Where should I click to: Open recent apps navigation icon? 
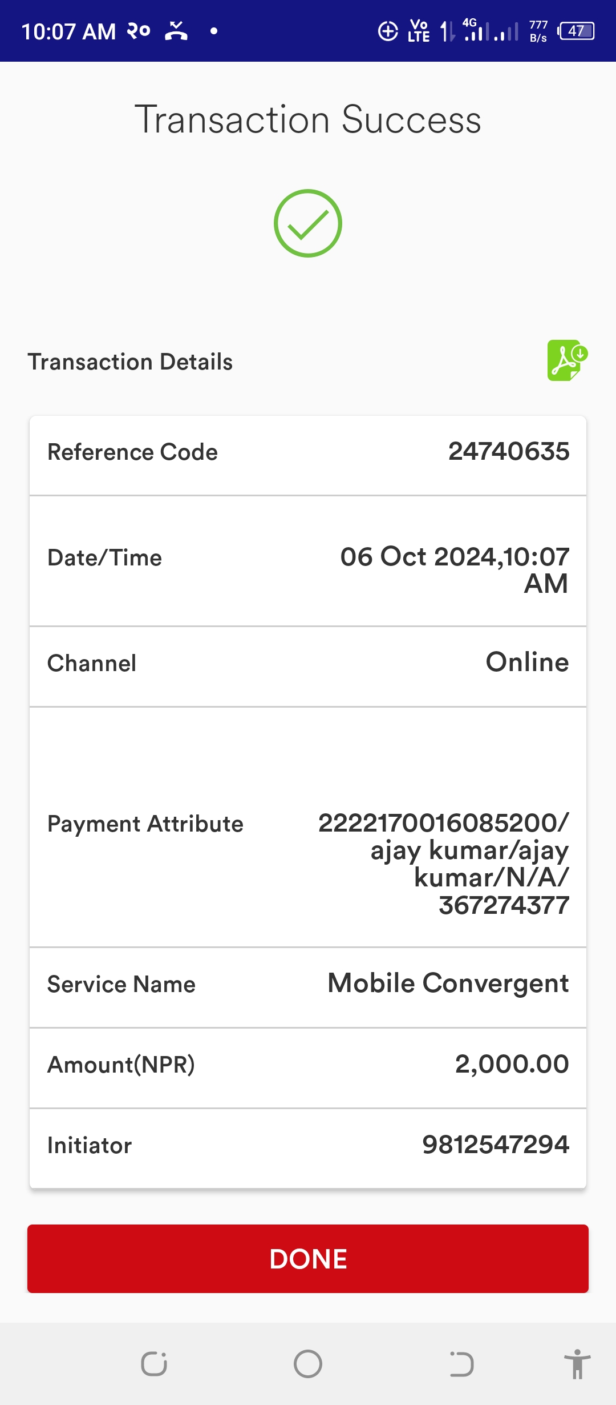tap(154, 1364)
